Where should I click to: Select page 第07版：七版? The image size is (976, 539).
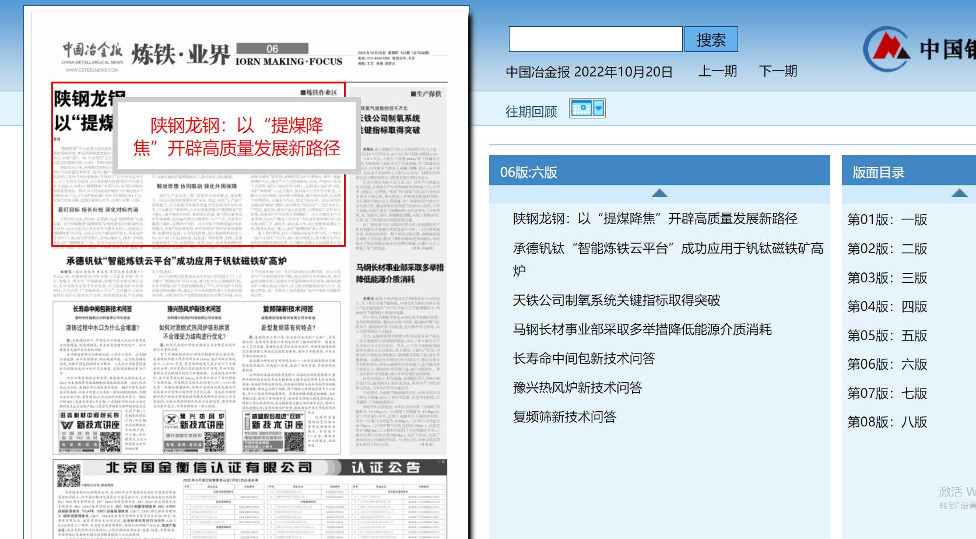coord(887,393)
